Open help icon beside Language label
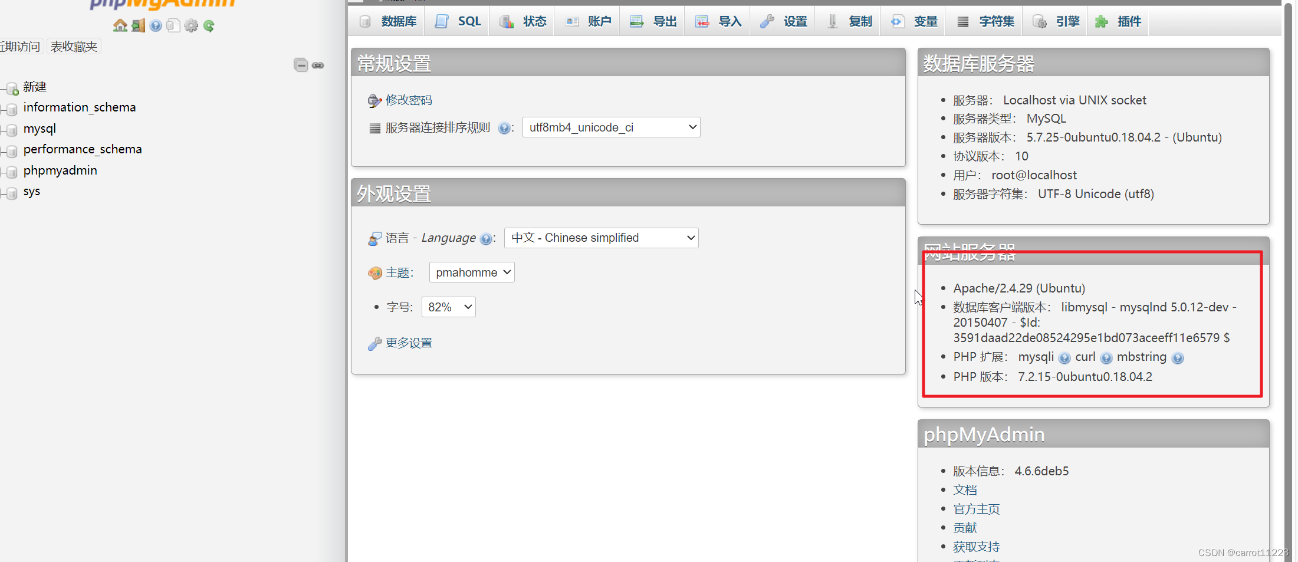1298x562 pixels. pyautogui.click(x=485, y=239)
